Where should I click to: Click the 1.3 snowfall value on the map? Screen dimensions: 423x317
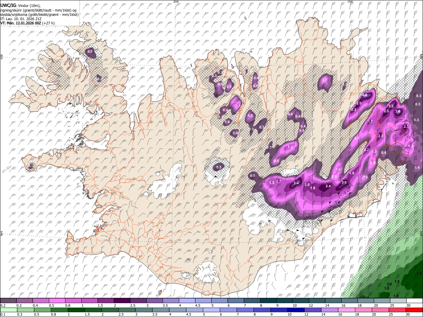tap(374, 152)
